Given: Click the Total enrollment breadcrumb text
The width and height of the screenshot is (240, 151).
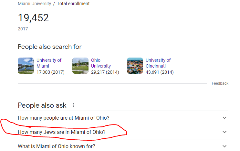Looking at the screenshot, I should click(x=73, y=4).
